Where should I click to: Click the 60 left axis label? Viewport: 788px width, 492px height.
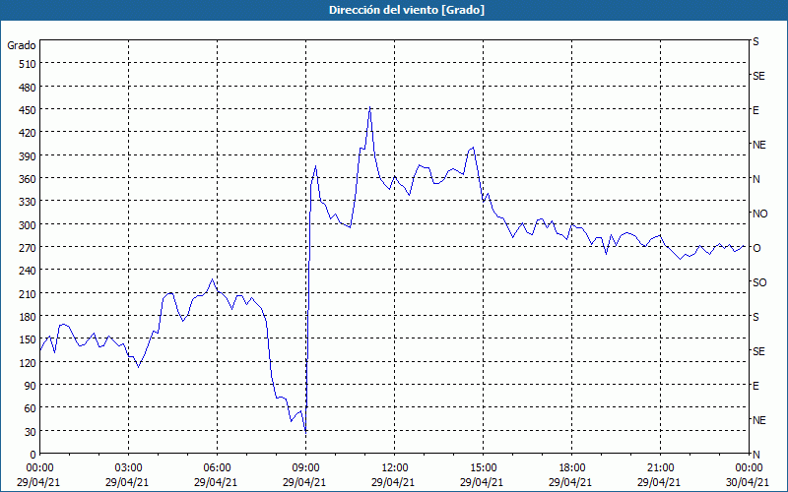pos(31,408)
